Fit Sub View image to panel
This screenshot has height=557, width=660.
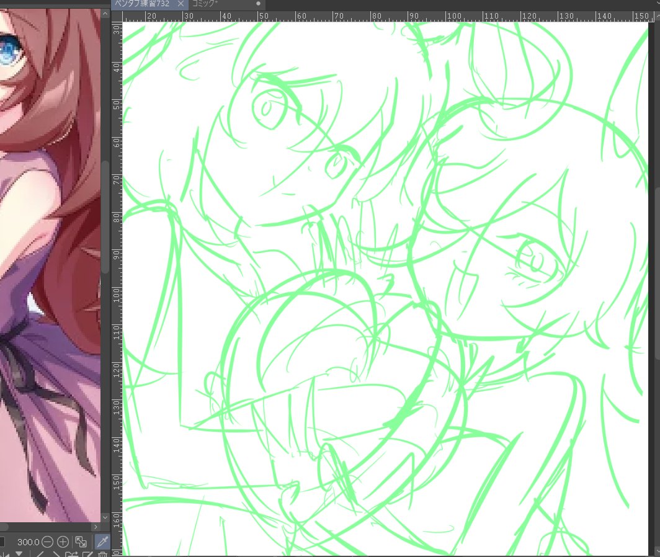tap(81, 541)
